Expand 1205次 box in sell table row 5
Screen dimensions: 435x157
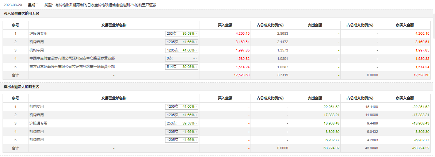coord(182,140)
